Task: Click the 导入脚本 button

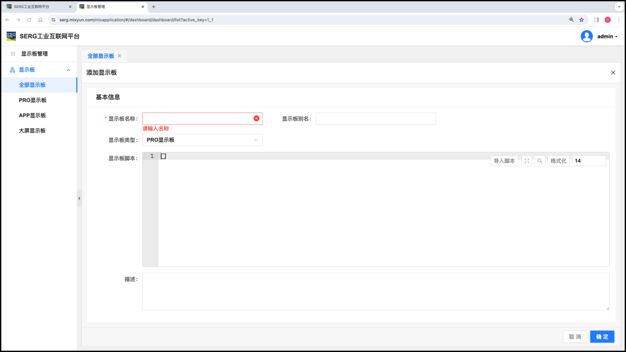Action: click(504, 161)
